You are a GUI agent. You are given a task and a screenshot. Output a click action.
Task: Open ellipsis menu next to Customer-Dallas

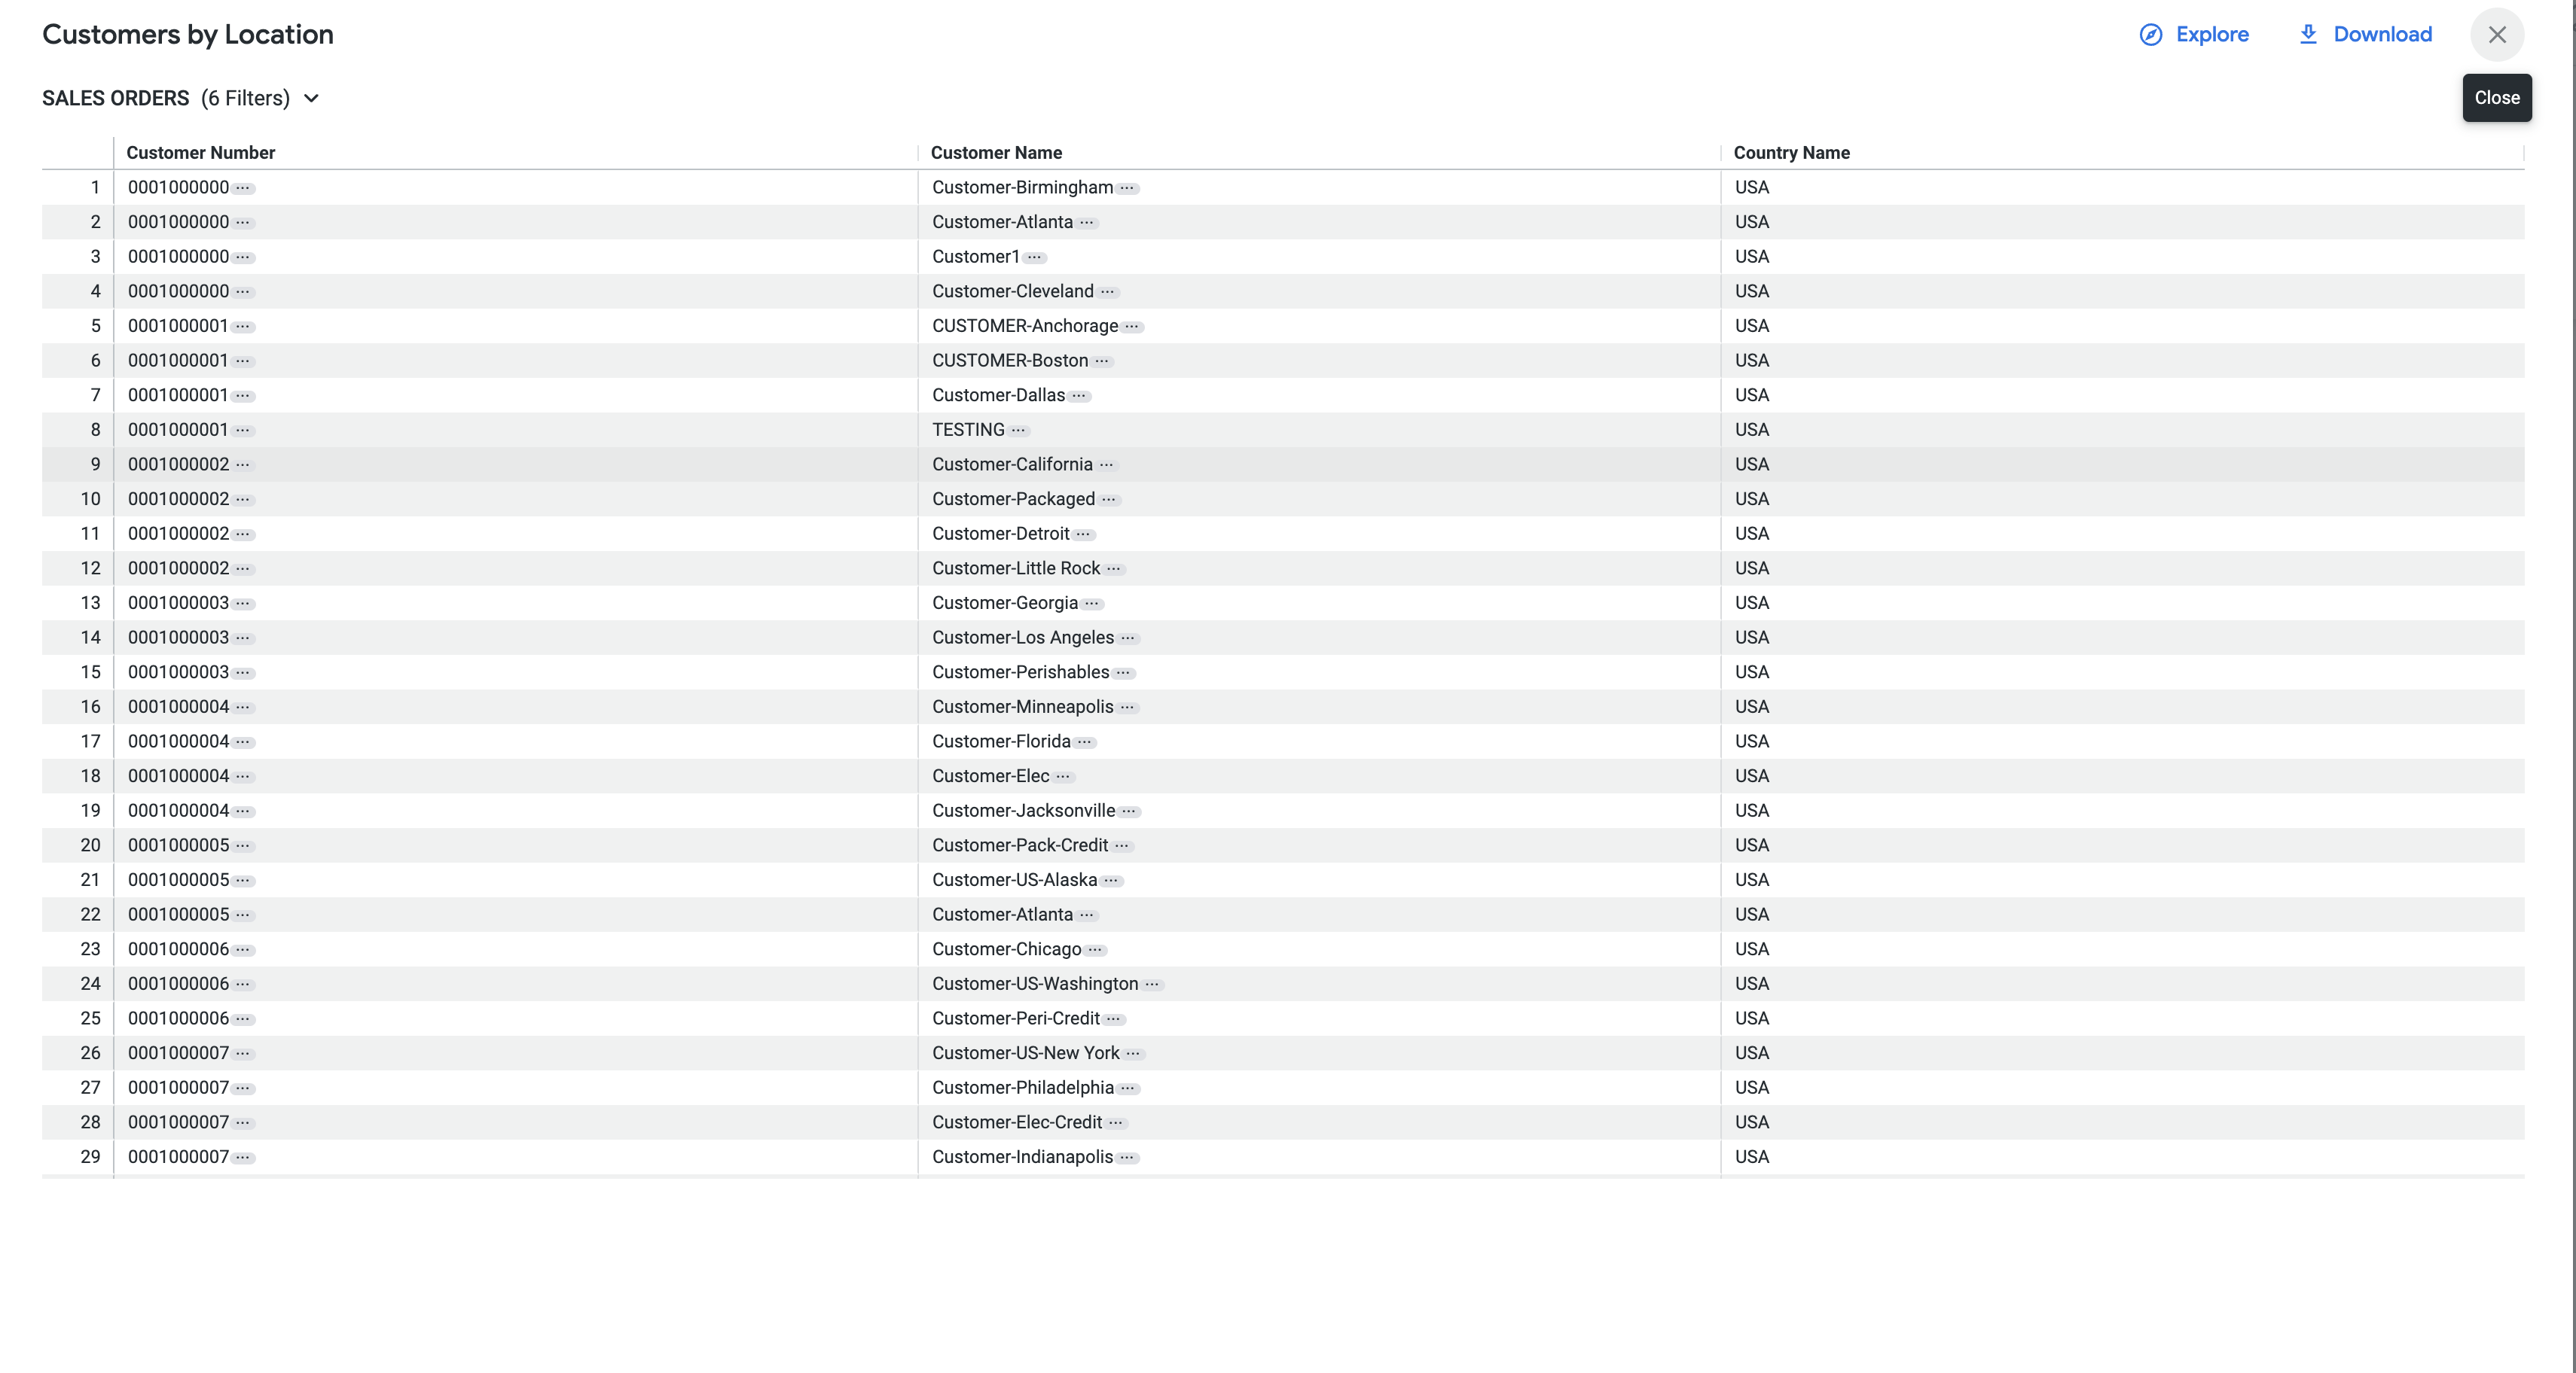[1079, 396]
